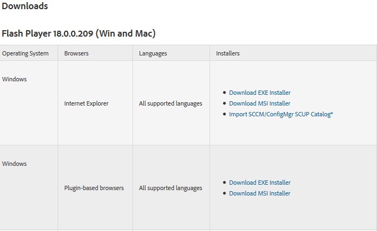The image size is (377, 231).
Task: Download EXE Installer for Plugin-based browsers
Action: (260, 183)
